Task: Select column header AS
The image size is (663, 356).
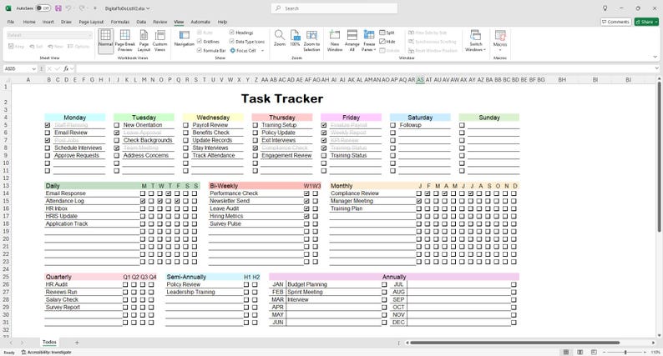Action: pyautogui.click(x=420, y=80)
